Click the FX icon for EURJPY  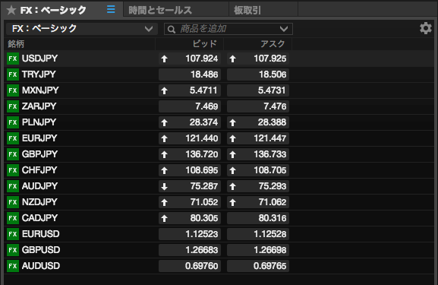13,138
